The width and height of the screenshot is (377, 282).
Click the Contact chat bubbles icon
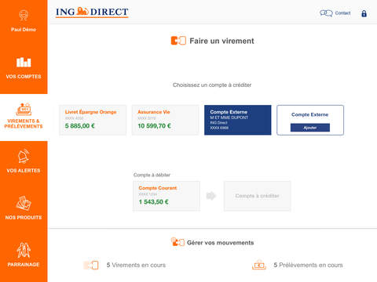[326, 13]
